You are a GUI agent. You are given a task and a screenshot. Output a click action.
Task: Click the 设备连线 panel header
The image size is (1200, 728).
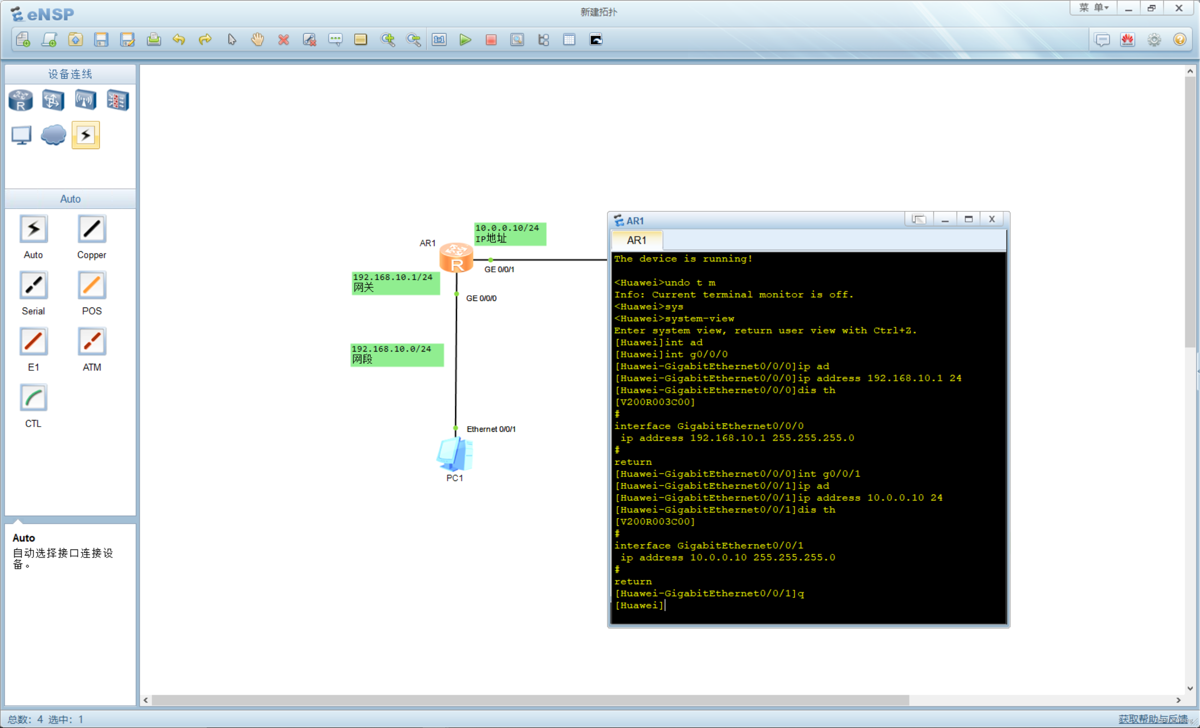70,74
